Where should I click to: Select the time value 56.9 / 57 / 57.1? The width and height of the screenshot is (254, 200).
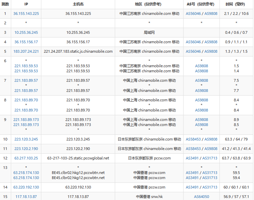pos(236,197)
